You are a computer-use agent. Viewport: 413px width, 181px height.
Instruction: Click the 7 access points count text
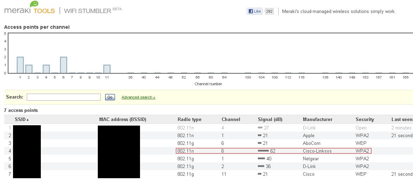21,110
